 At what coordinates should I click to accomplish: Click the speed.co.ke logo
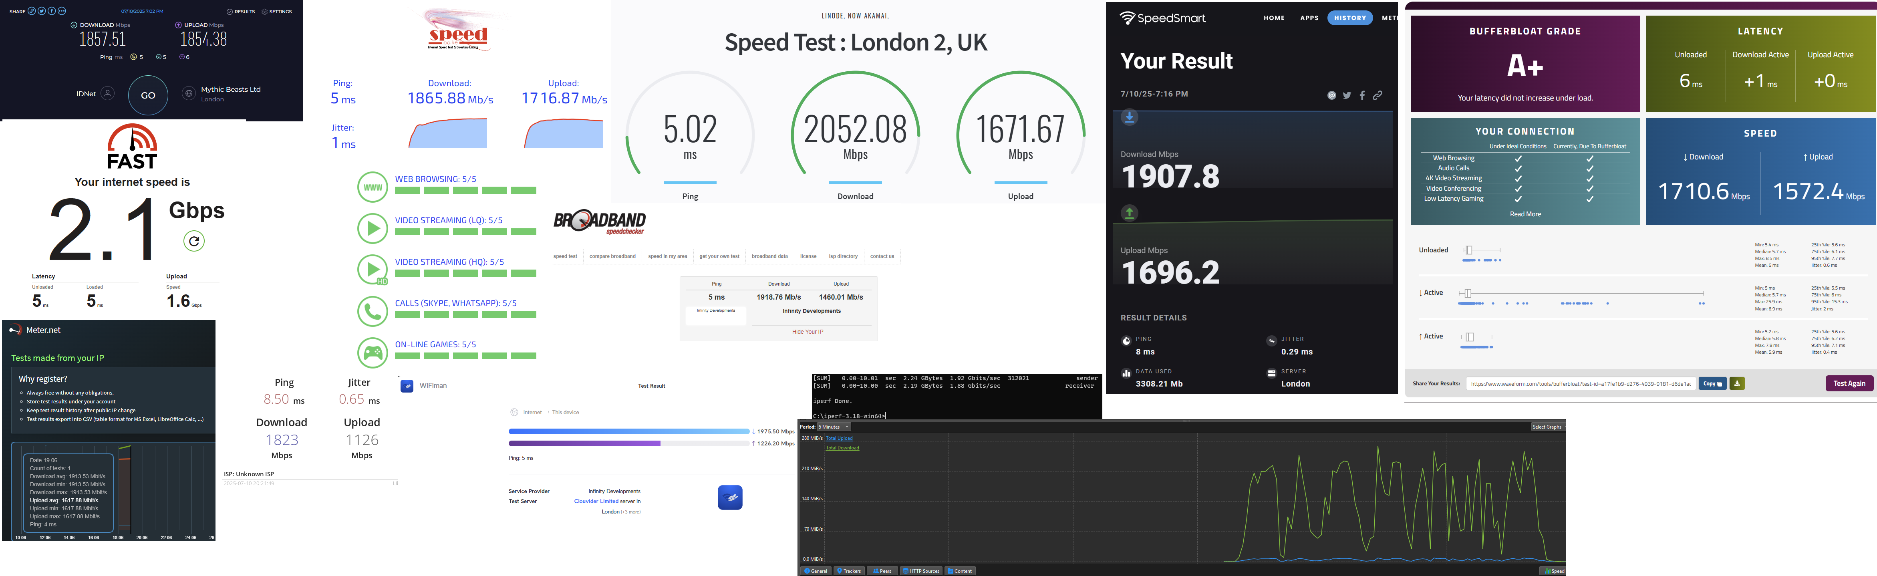457,30
